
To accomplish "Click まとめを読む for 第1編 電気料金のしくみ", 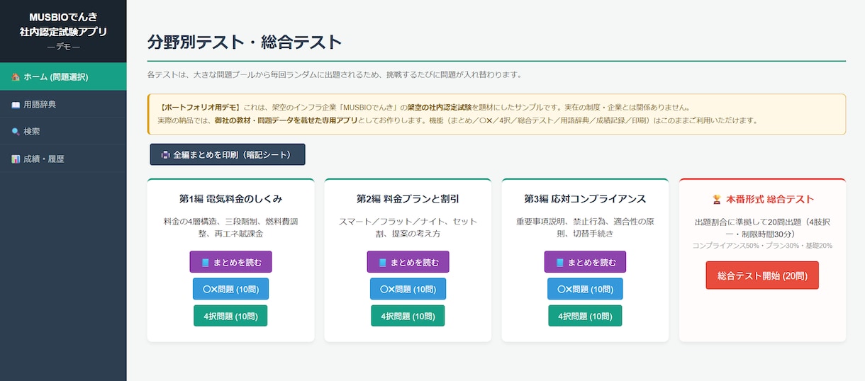I will click(230, 262).
